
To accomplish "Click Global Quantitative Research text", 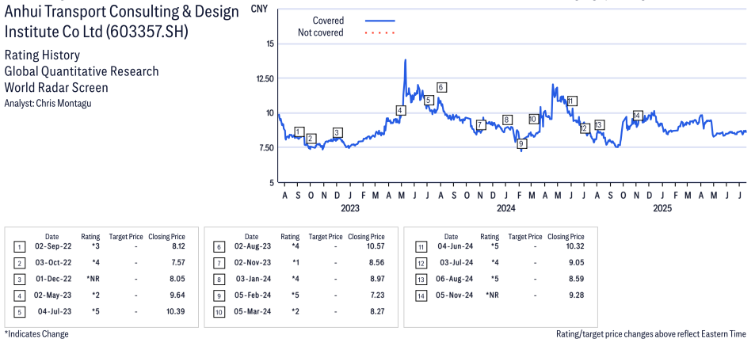I will pyautogui.click(x=82, y=71).
